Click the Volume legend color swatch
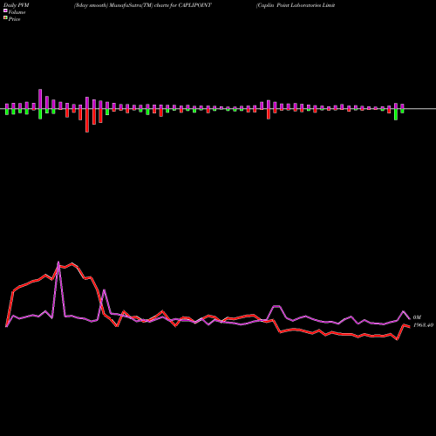Image resolution: width=436 pixels, height=436 pixels. point(5,11)
